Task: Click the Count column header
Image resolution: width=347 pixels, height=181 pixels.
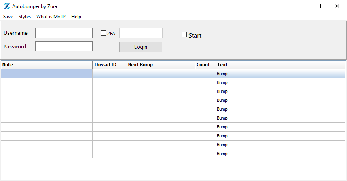Action: pos(205,65)
